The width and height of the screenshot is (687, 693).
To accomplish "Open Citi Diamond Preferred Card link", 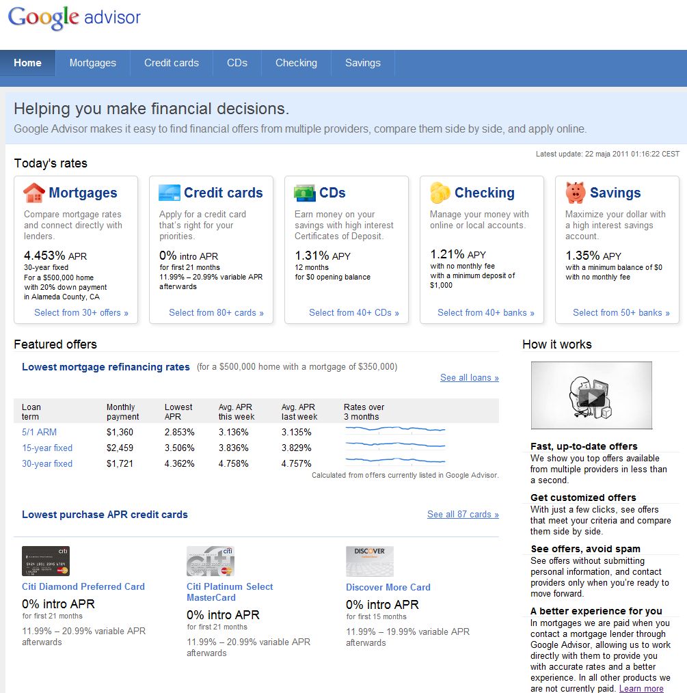I will [83, 586].
